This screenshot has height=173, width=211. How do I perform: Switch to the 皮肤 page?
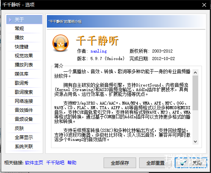click(24, 128)
